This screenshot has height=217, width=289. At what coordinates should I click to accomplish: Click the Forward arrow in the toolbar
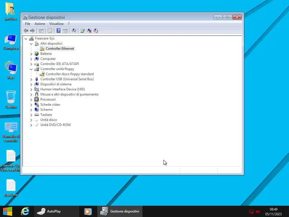click(32, 31)
